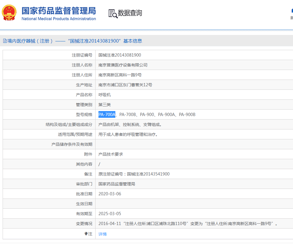
Task: Click expiry date 2025-03-05
Action: 110,214
